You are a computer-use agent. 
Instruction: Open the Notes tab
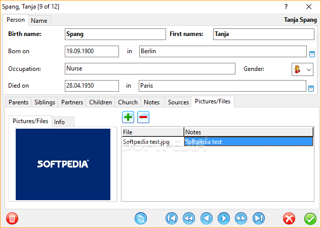click(x=152, y=102)
